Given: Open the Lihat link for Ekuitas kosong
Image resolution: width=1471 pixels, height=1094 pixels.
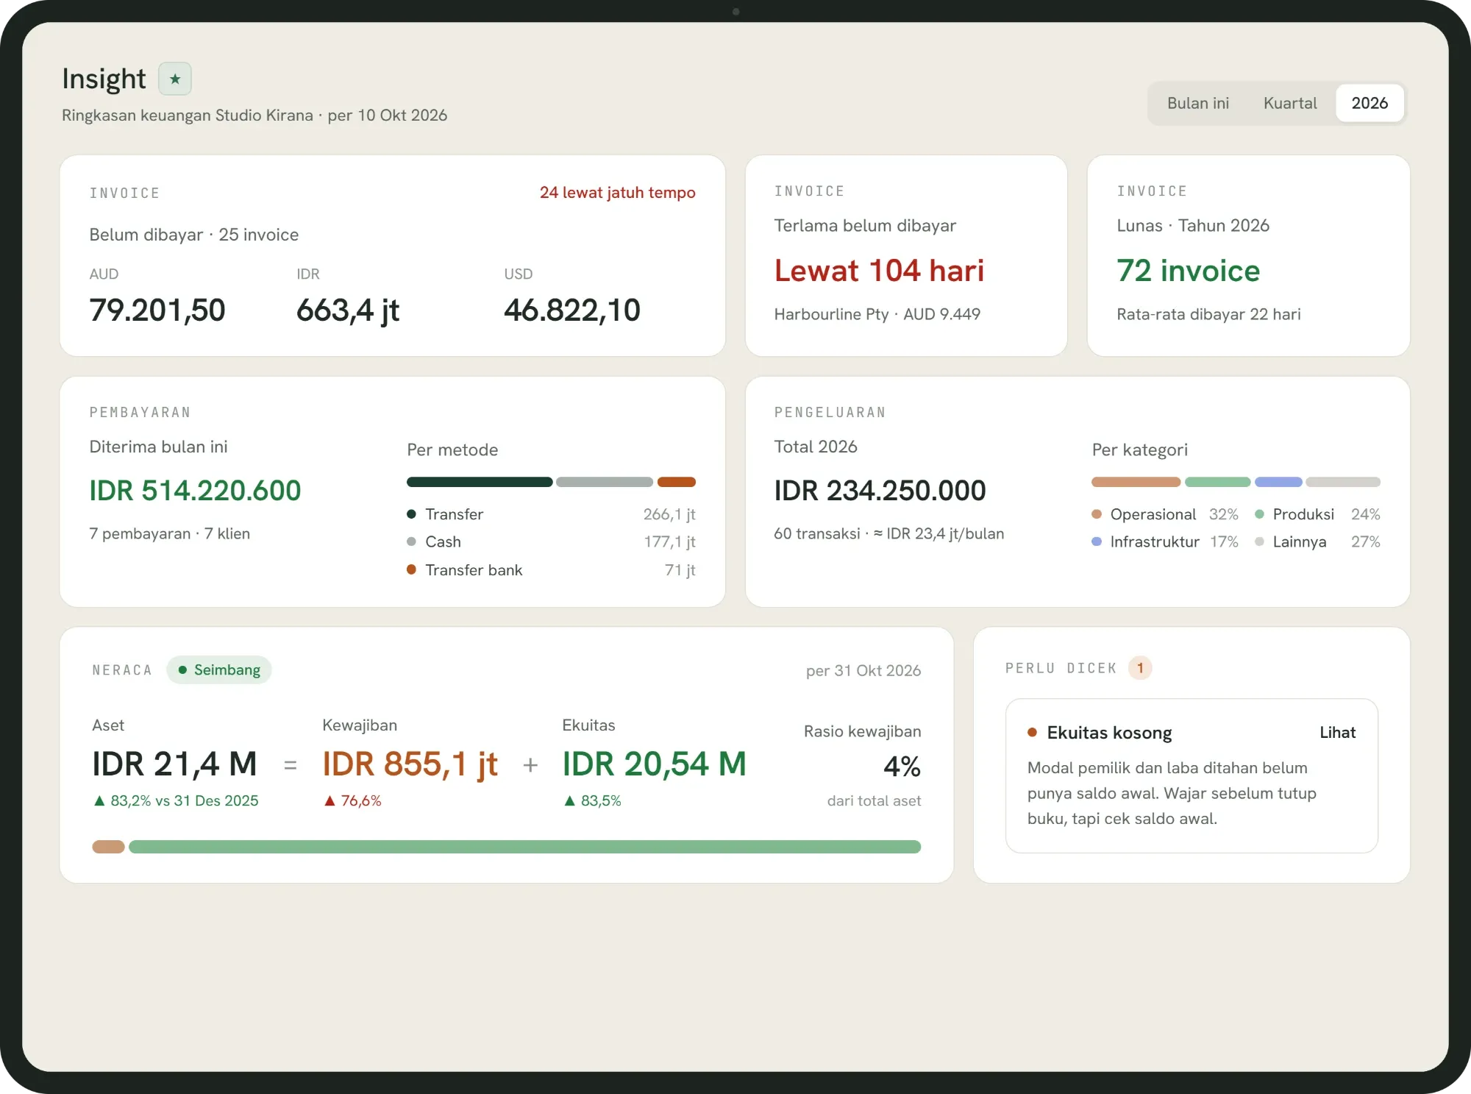Looking at the screenshot, I should pos(1337,732).
